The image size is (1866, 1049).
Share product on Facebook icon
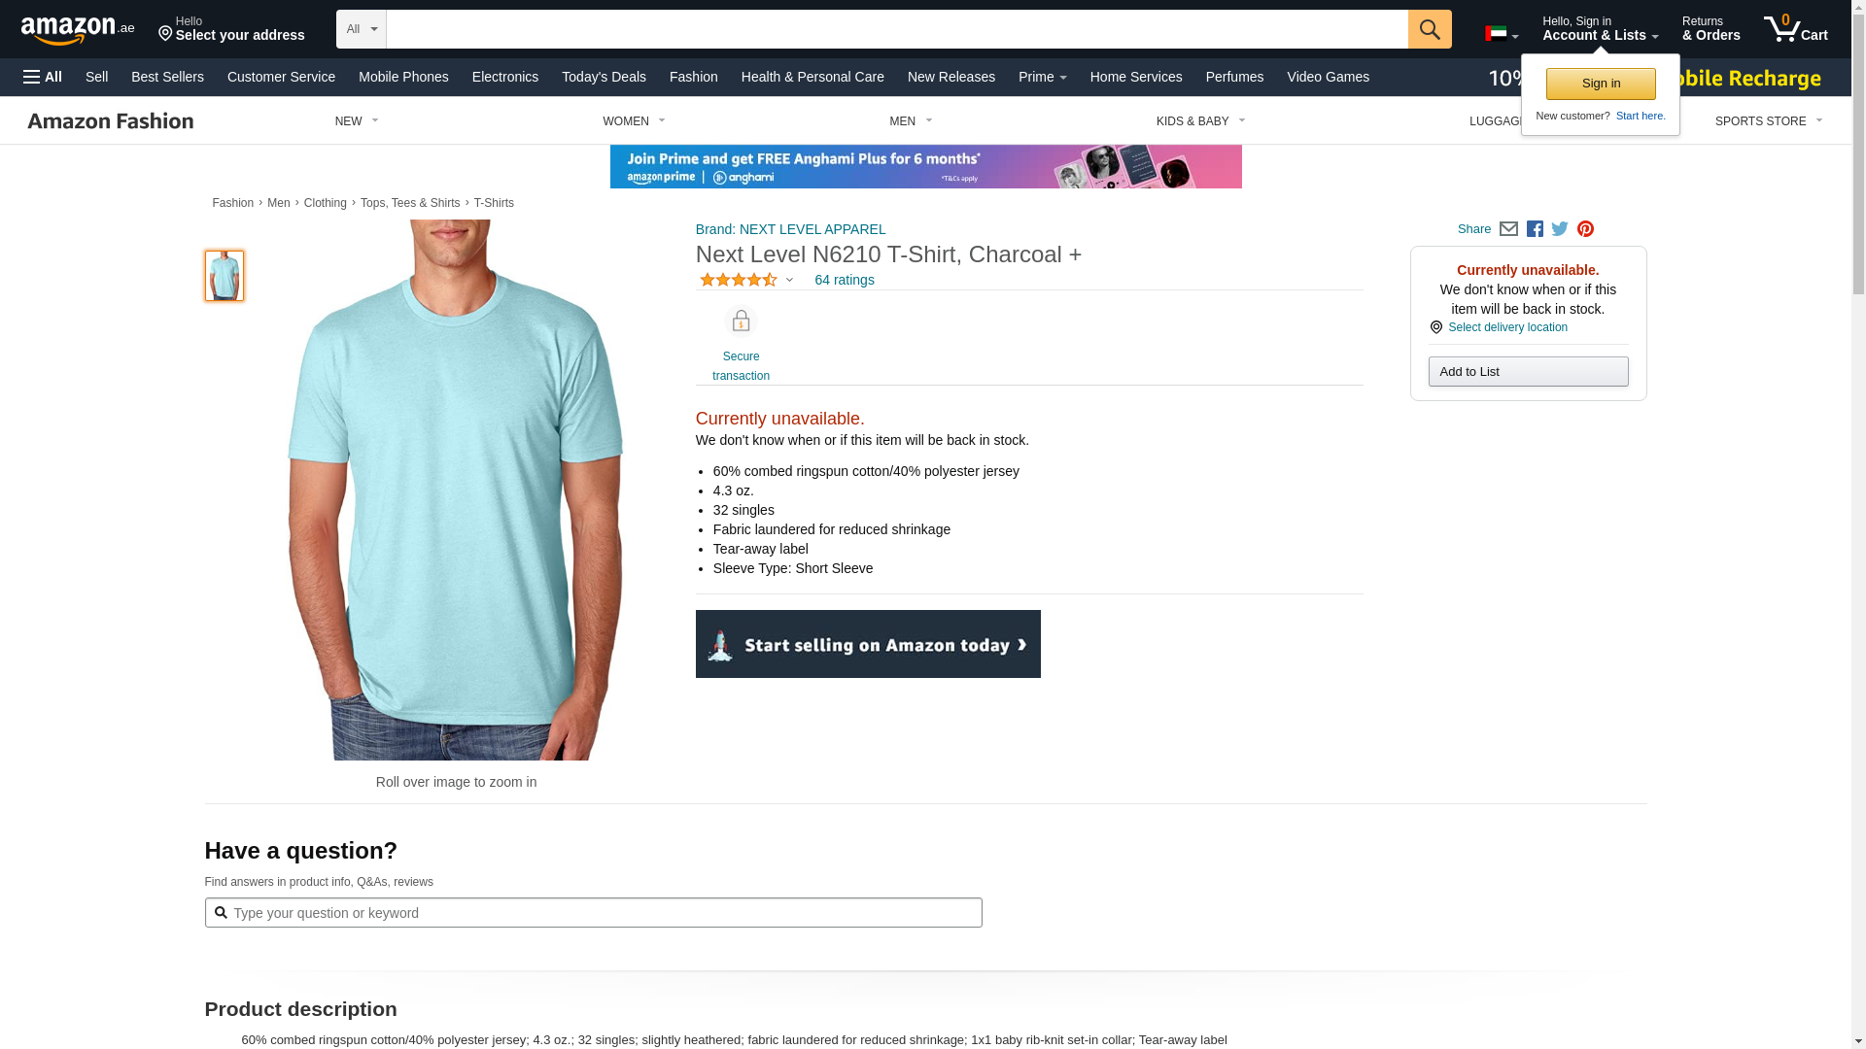(1535, 229)
